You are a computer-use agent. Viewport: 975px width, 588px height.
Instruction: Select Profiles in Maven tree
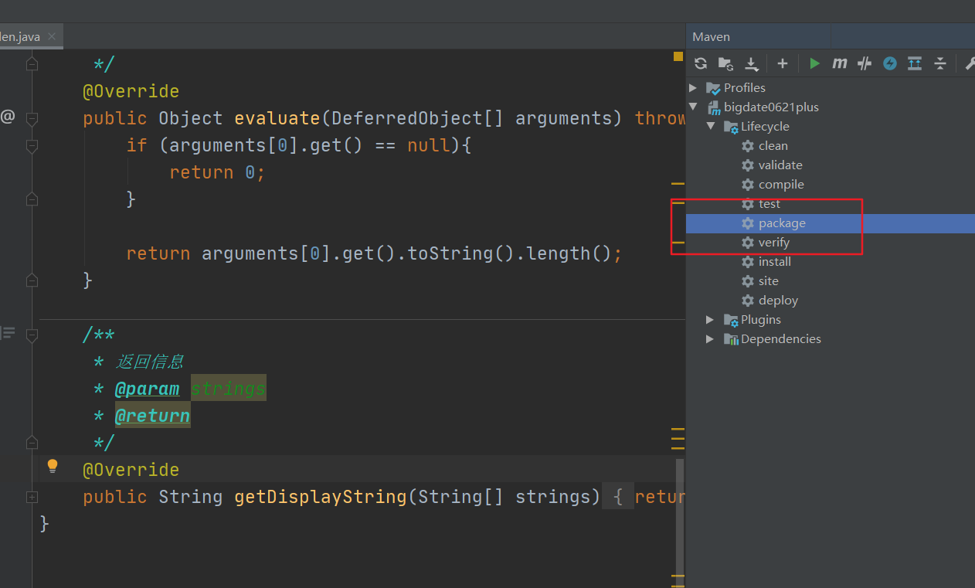pyautogui.click(x=745, y=88)
